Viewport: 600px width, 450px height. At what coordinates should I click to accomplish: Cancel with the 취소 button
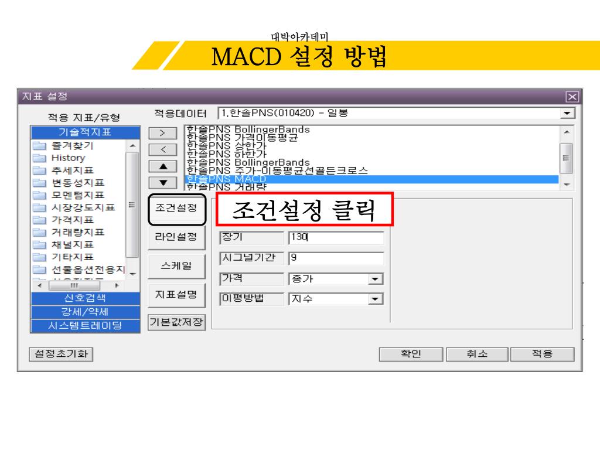pos(477,354)
